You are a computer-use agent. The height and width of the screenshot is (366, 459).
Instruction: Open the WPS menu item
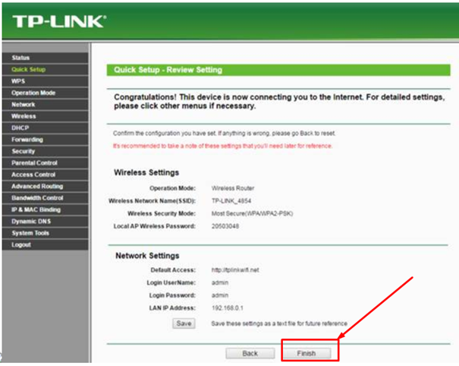(45, 81)
